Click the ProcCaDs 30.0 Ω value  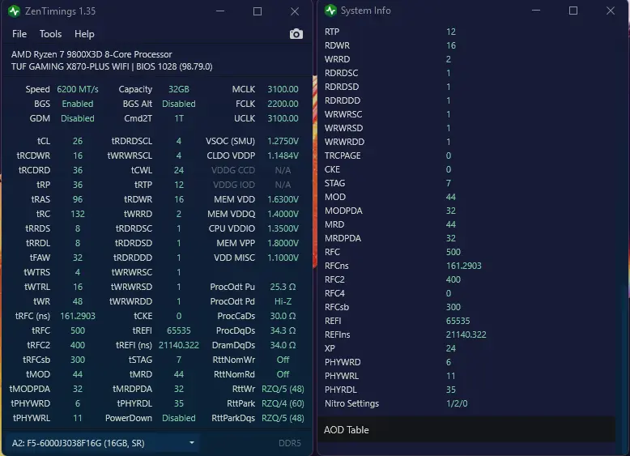point(283,316)
